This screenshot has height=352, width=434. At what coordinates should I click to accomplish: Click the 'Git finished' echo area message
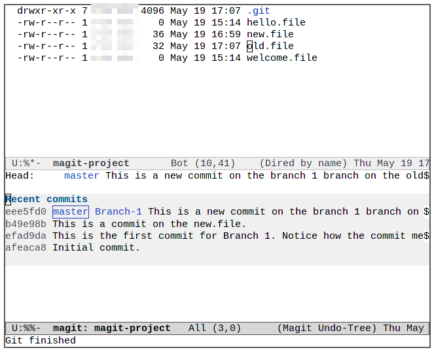tap(41, 340)
